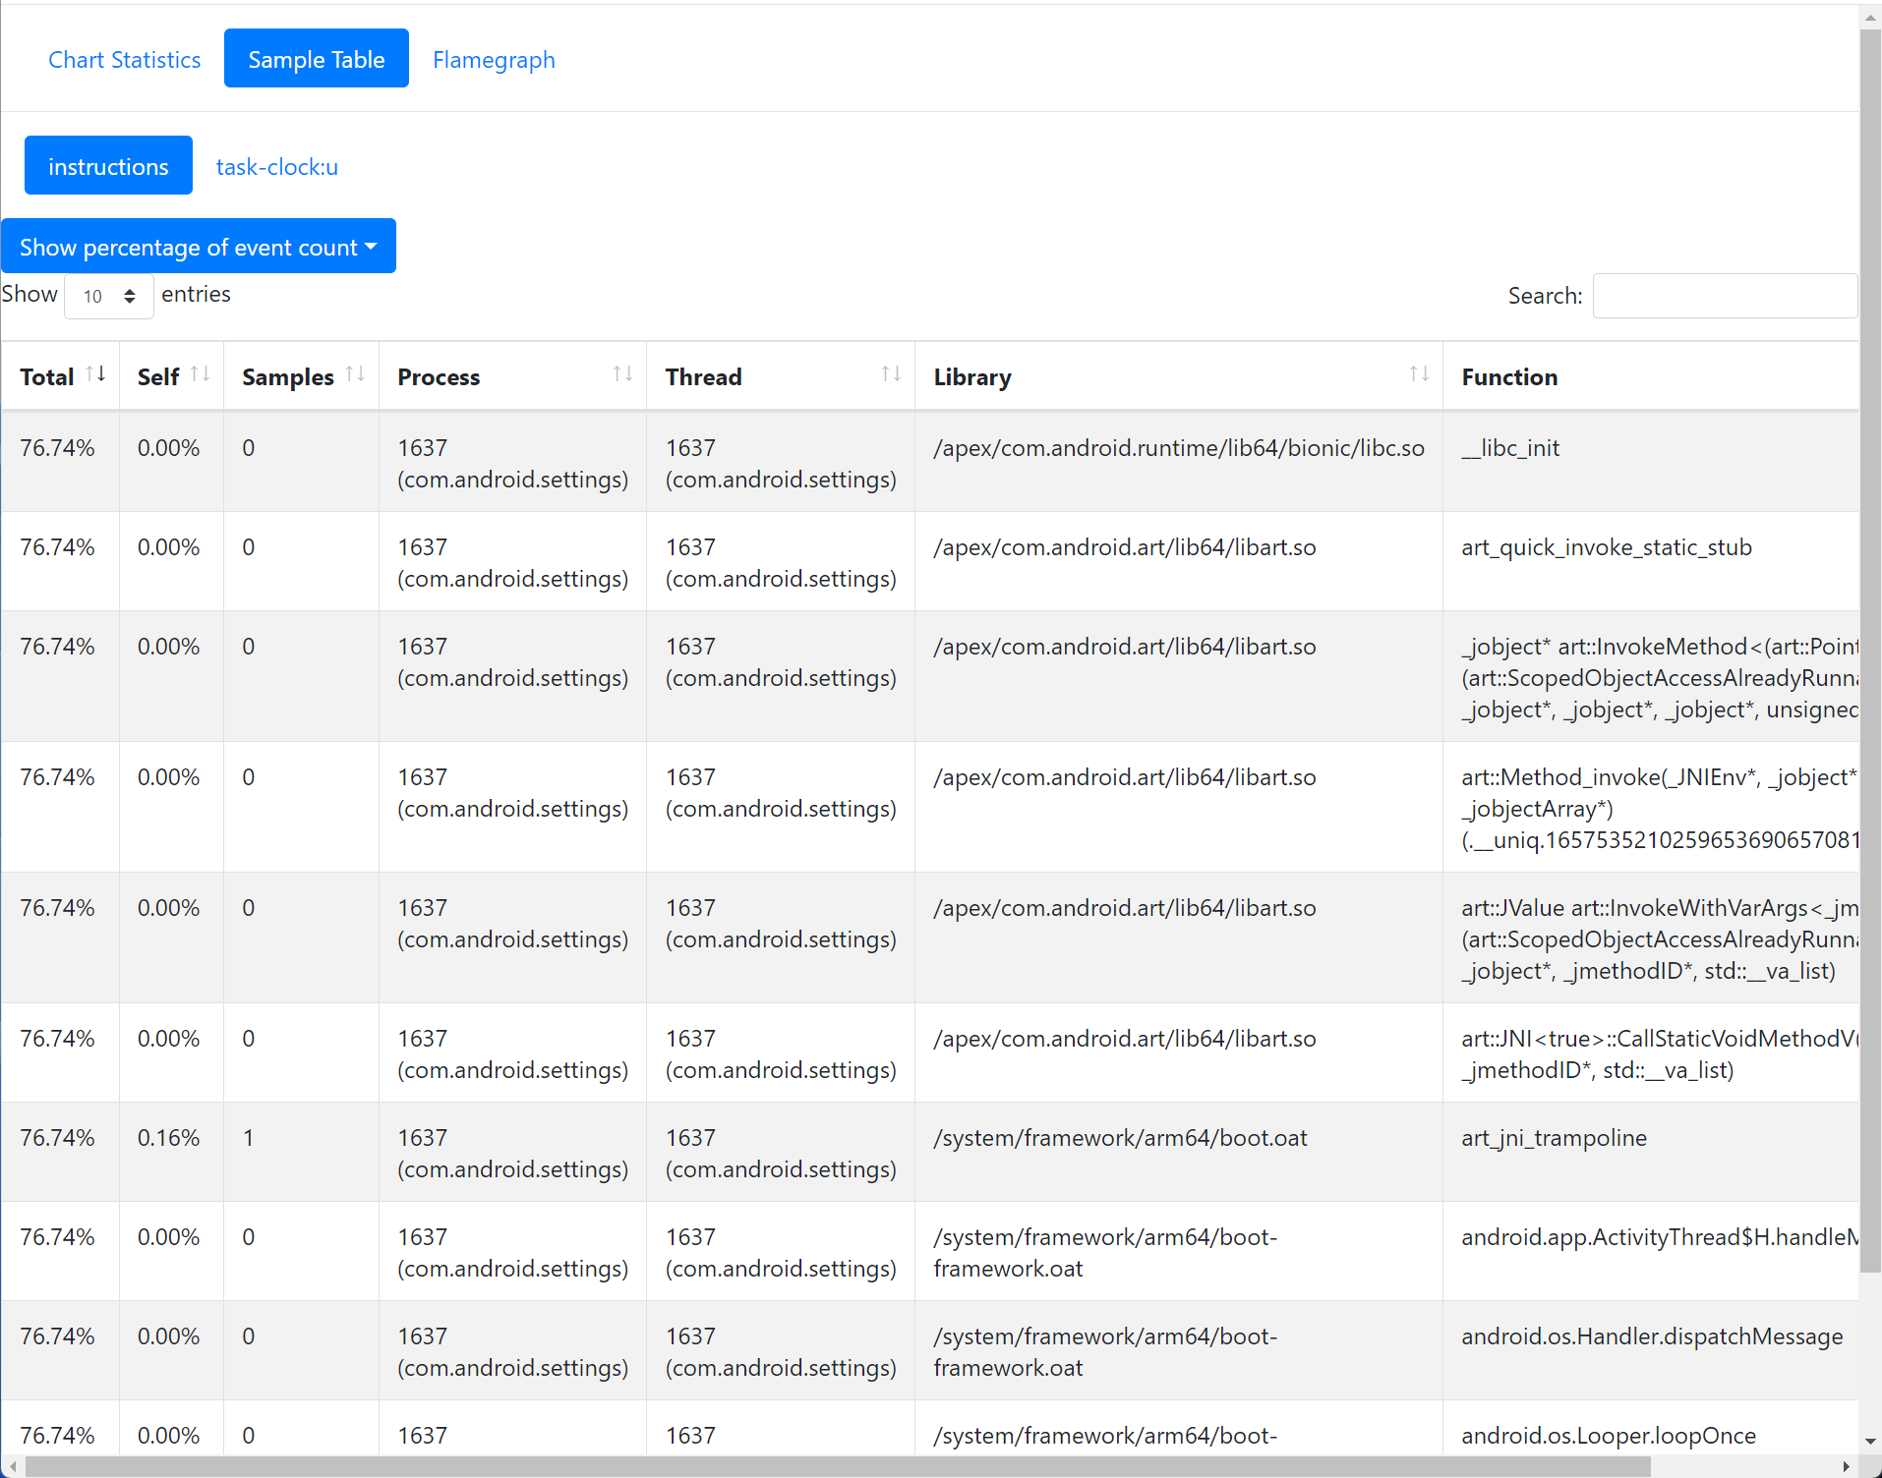The image size is (1882, 1478).
Task: Switch to Chart Statistics tab
Action: (x=125, y=60)
